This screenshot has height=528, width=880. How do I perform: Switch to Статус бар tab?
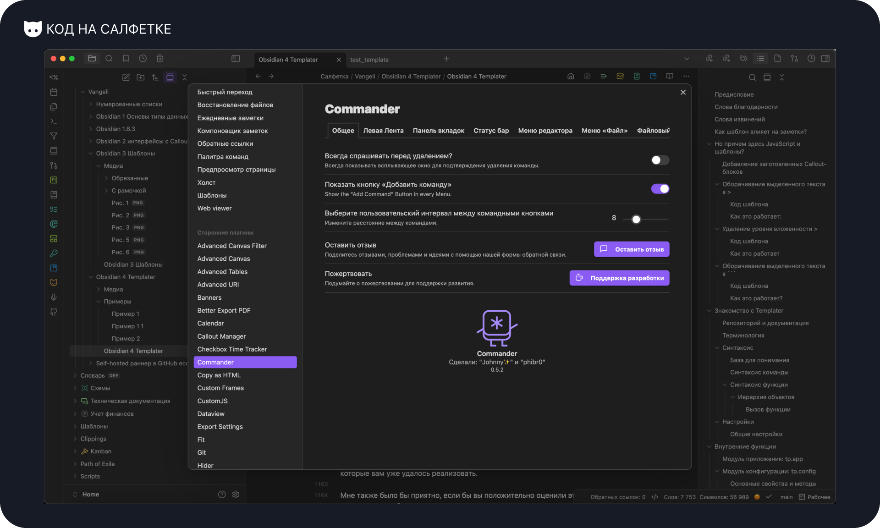coord(491,131)
